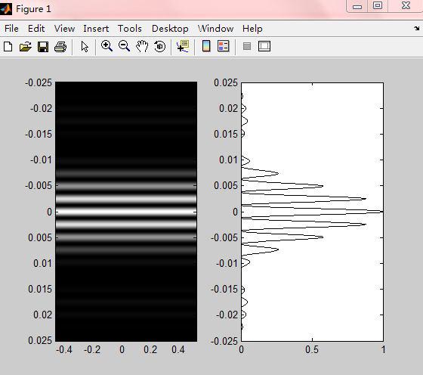Image resolution: width=423 pixels, height=375 pixels.
Task: Click the dock figure arrow in menu bar
Action: (417, 28)
